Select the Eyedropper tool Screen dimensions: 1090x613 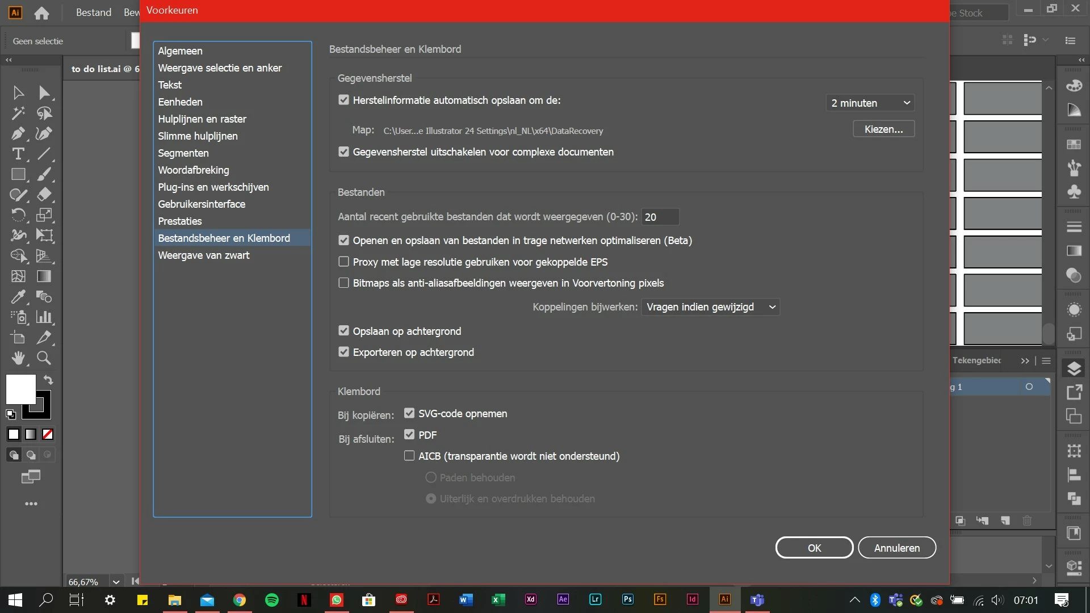(x=18, y=297)
